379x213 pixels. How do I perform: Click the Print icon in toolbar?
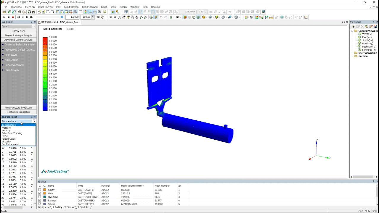pyautogui.click(x=20, y=12)
